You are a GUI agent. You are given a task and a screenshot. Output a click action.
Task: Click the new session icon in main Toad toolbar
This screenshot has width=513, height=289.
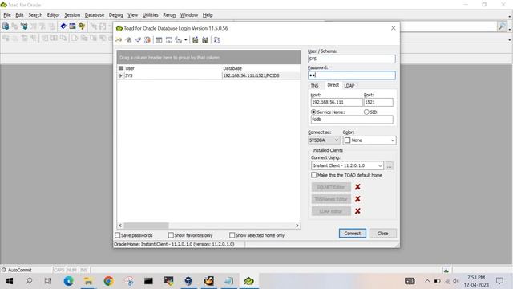6,26
